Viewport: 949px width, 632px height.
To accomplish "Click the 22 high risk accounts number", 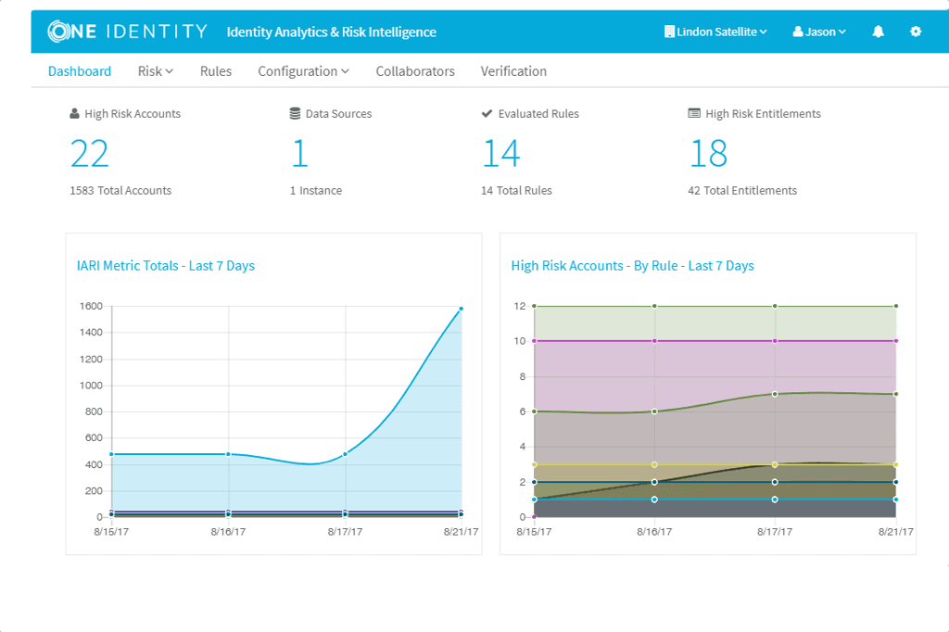I will tap(90, 153).
